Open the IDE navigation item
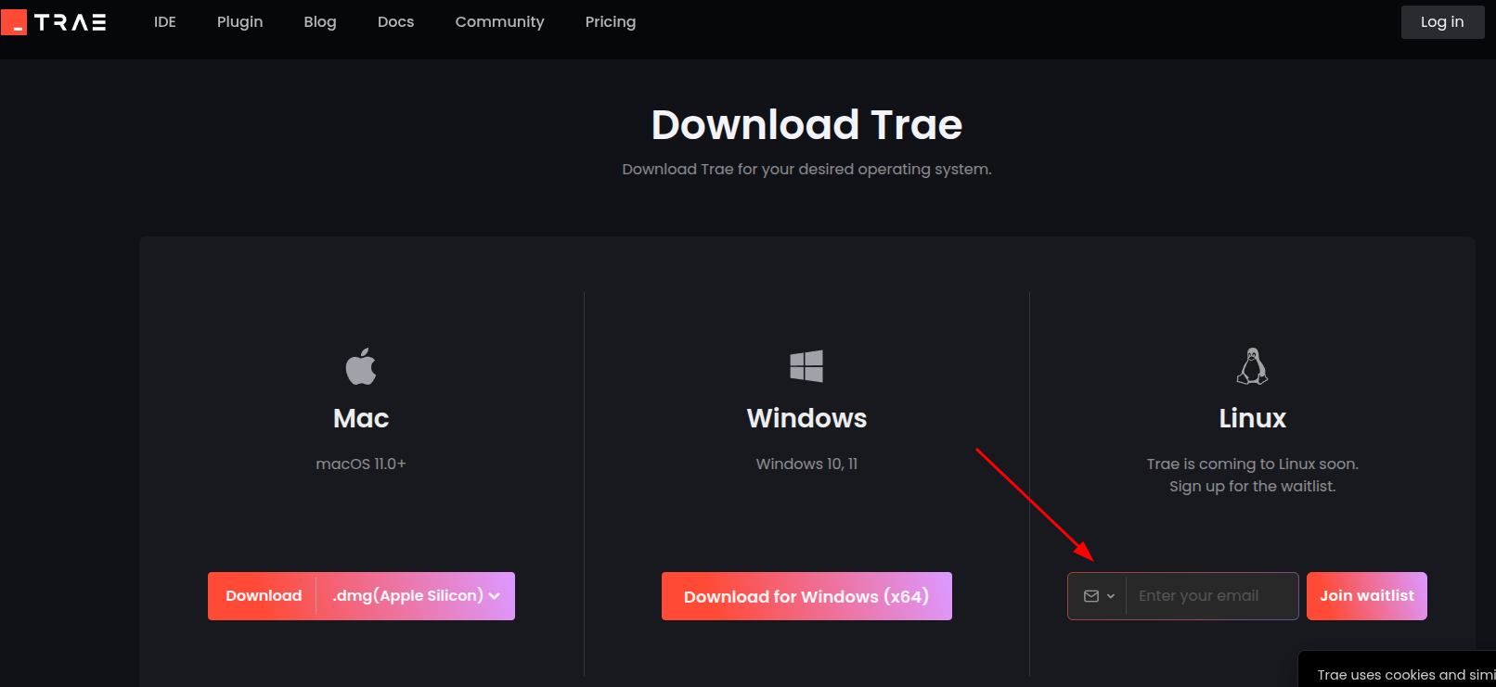This screenshot has height=687, width=1496. [165, 21]
